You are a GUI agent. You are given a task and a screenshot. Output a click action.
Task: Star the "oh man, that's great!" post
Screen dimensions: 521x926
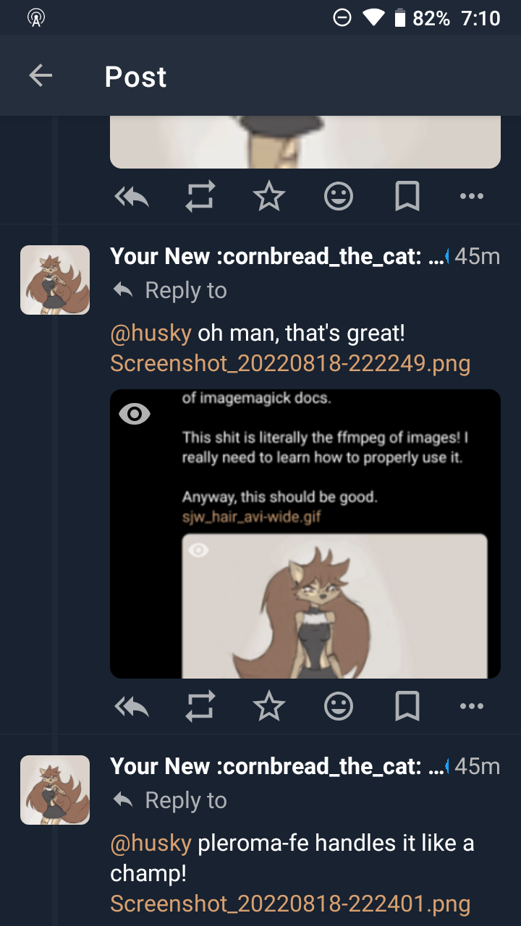[269, 706]
